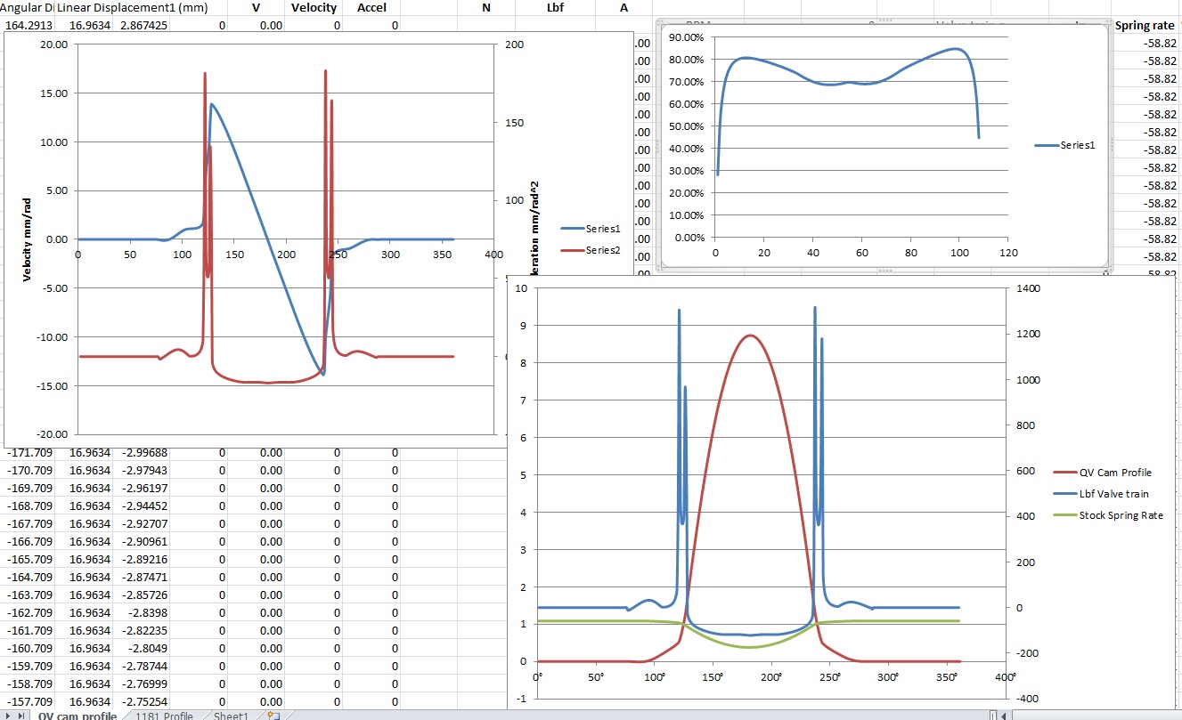Click the Velocity column header cell

(314, 7)
